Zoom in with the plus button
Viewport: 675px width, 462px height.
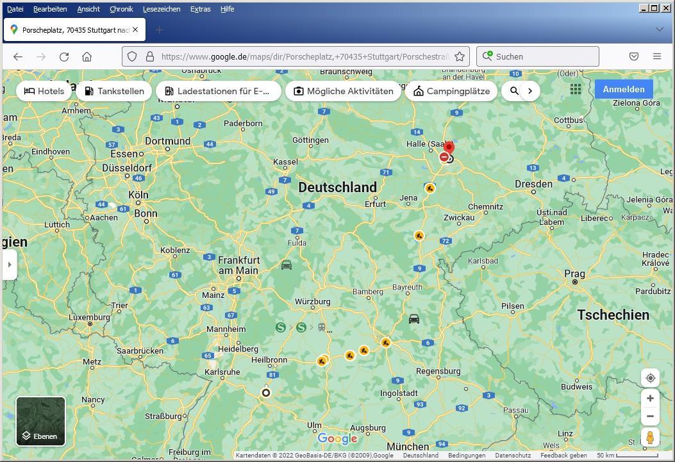click(650, 399)
